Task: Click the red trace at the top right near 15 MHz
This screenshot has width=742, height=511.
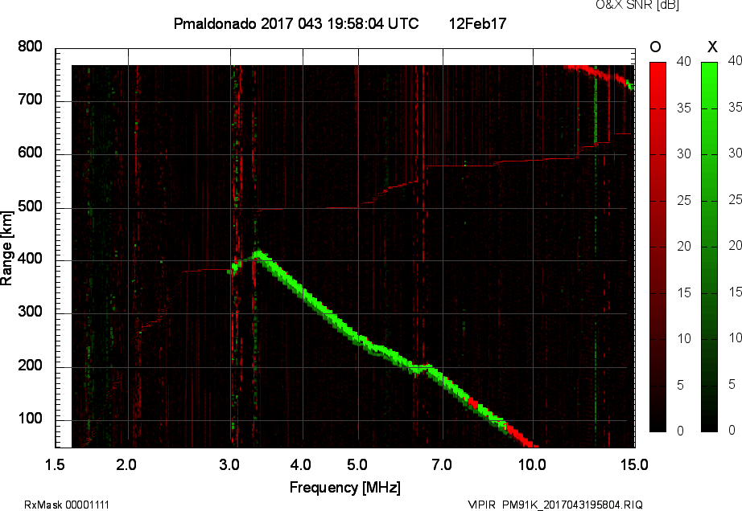Action: 599,73
